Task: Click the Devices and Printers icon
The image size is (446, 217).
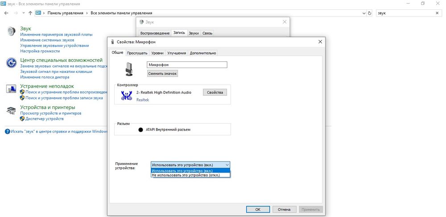Action: [x=12, y=110]
